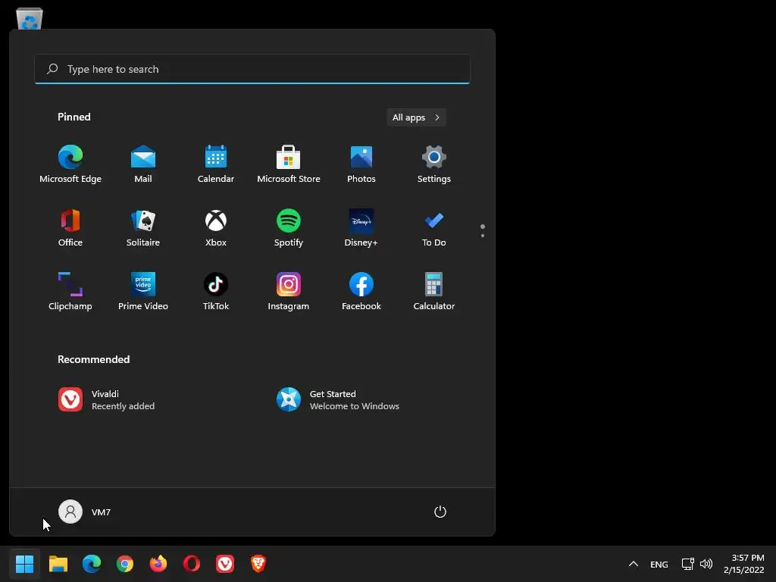
Task: Open recommended Vivaldi item
Action: [106, 399]
